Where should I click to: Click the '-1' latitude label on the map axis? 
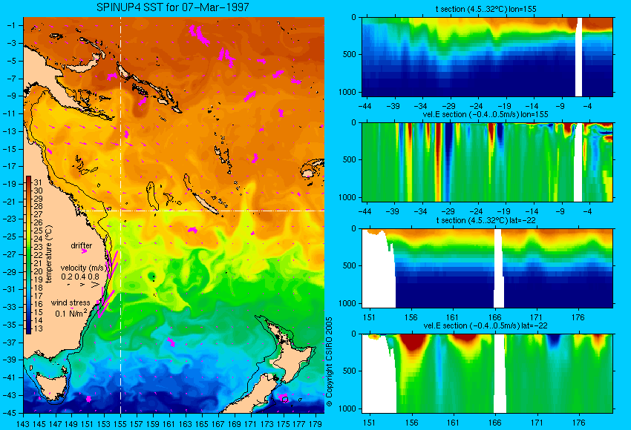pyautogui.click(x=12, y=25)
